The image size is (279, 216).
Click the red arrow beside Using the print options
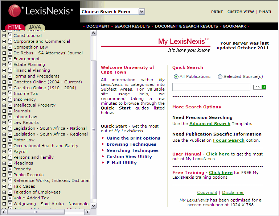[x=103, y=138]
